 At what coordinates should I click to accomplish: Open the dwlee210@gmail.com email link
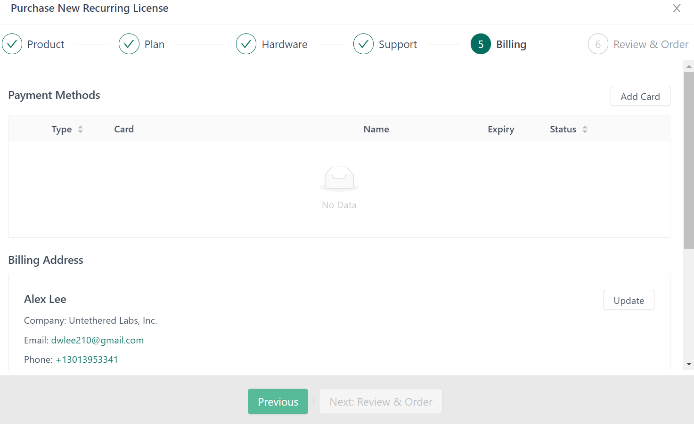pos(98,340)
